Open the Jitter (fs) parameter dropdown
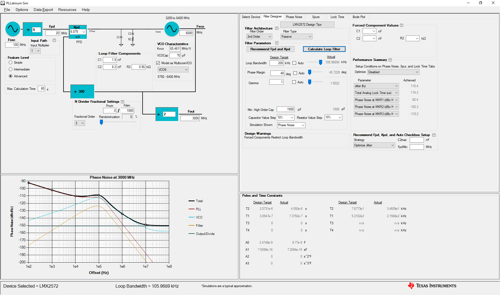 (x=376, y=86)
